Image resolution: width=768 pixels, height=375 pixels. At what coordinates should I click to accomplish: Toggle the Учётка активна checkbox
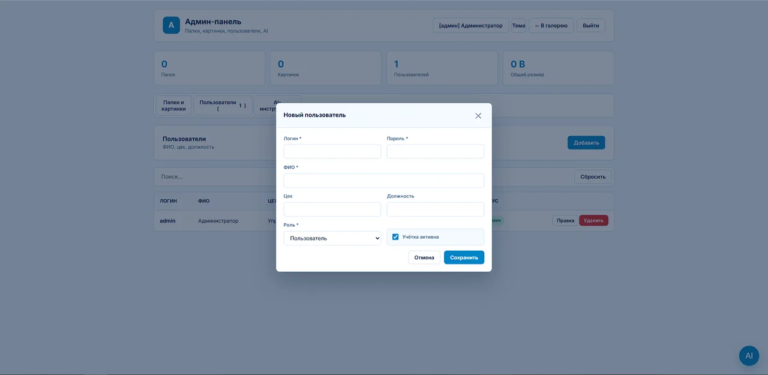tap(395, 237)
